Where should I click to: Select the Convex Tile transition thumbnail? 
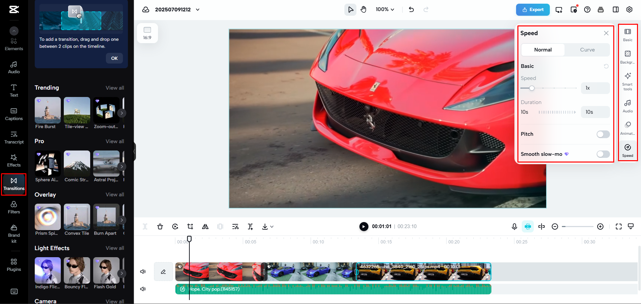coord(77,216)
